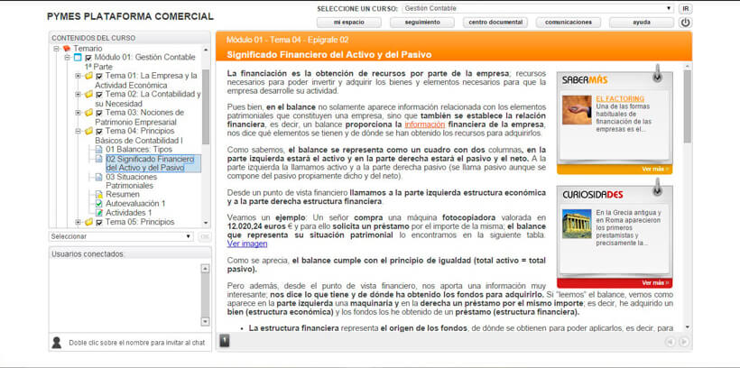Toggle the Tema 03 checkbox
This screenshot has width=740, height=368.
pos(99,113)
